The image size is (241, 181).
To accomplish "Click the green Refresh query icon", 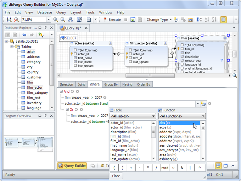I will [x=133, y=20].
